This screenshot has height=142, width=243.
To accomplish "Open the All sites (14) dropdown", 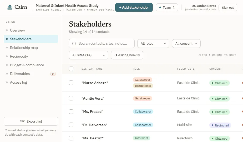I will point(88,55).
